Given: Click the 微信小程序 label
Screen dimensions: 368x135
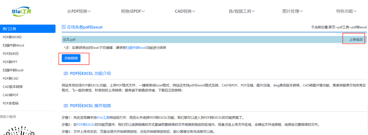Looking at the screenshot, I should point(8,117).
